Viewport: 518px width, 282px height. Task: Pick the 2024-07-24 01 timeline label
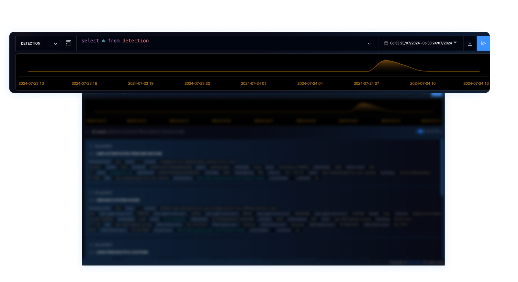(x=253, y=83)
